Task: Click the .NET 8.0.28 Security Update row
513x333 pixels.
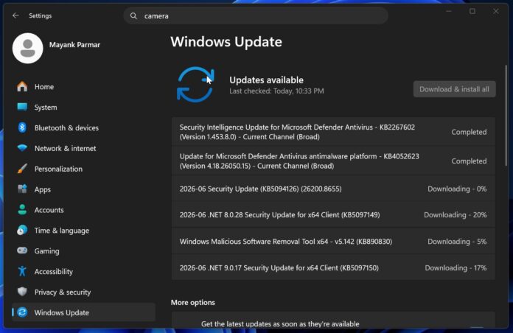Action: (333, 215)
